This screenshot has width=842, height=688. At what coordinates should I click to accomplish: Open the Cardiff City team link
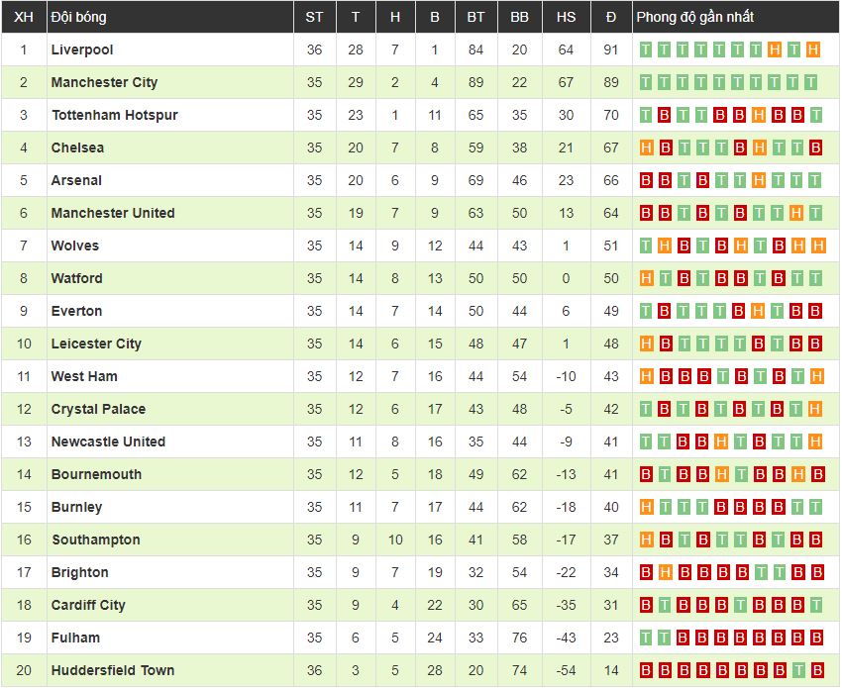point(88,605)
